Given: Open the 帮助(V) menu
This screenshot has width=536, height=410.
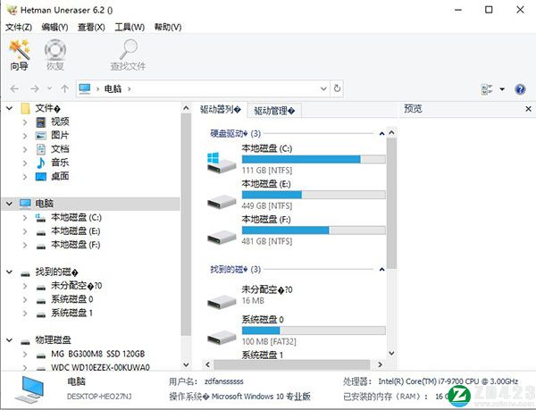Looking at the screenshot, I should [x=168, y=27].
